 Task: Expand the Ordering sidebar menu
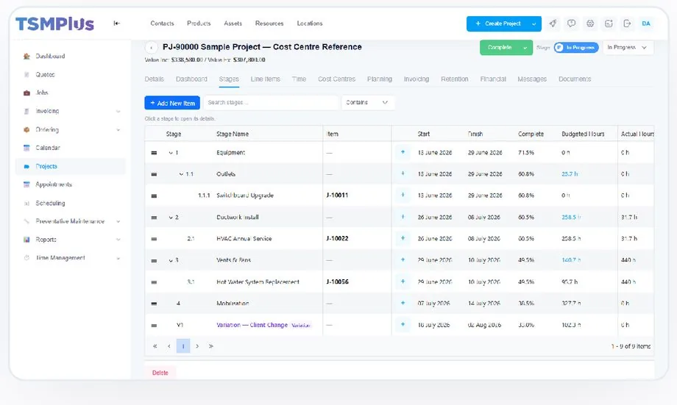118,130
